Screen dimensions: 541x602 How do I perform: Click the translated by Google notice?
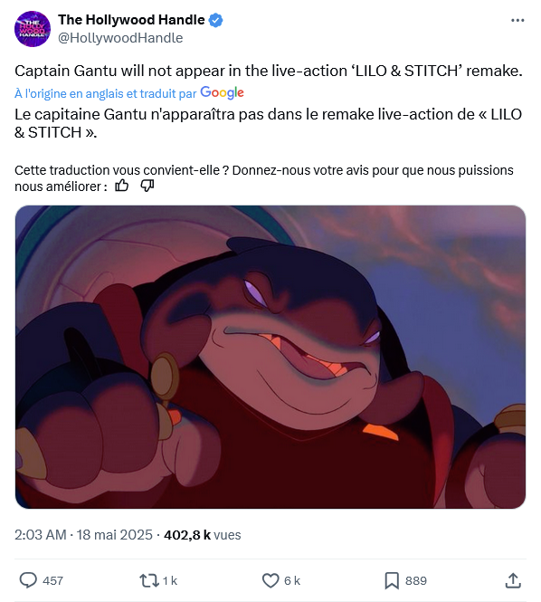point(129,93)
